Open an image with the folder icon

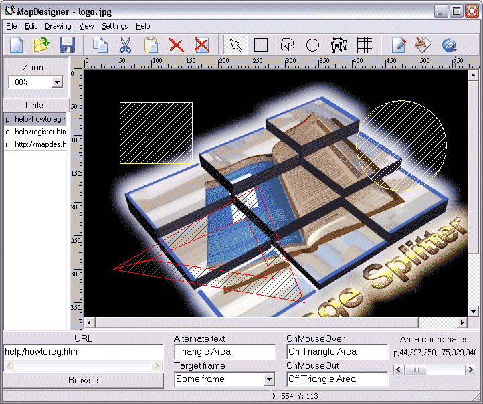pyautogui.click(x=41, y=45)
